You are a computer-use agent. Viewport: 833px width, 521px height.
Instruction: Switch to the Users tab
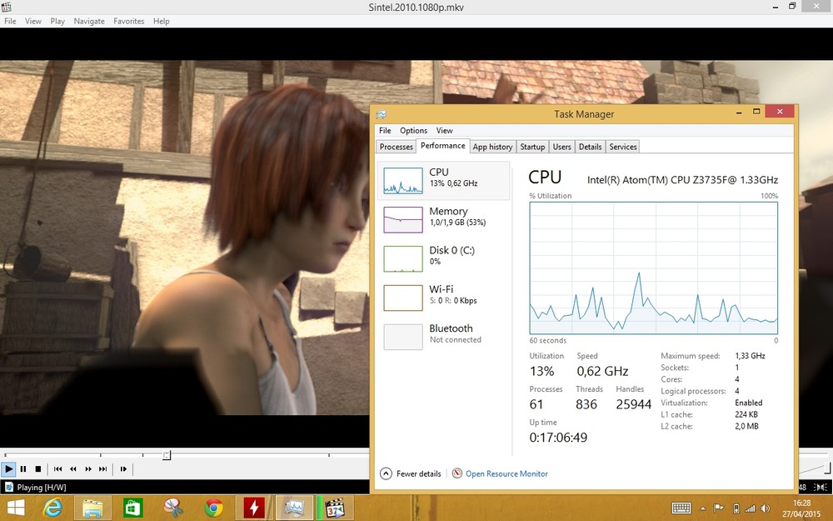(x=561, y=147)
